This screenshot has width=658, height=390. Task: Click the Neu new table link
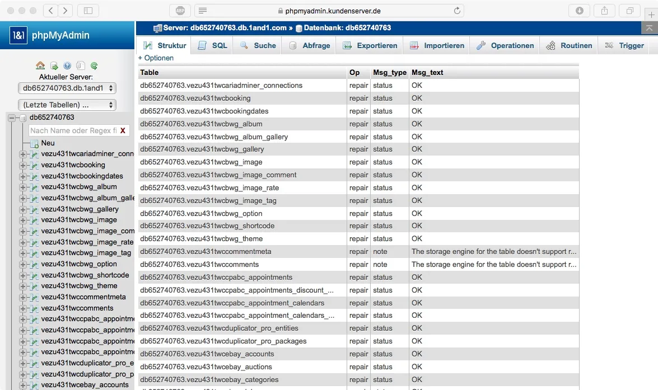point(48,143)
